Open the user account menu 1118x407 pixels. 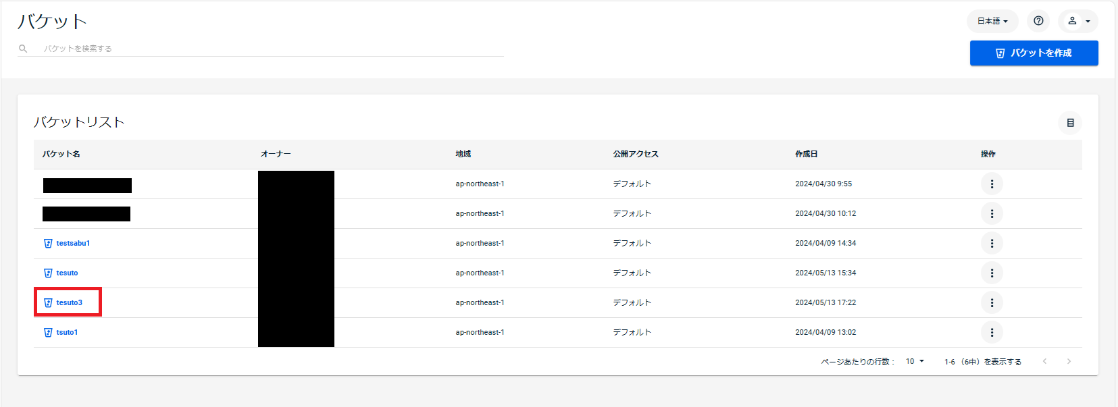tap(1077, 21)
